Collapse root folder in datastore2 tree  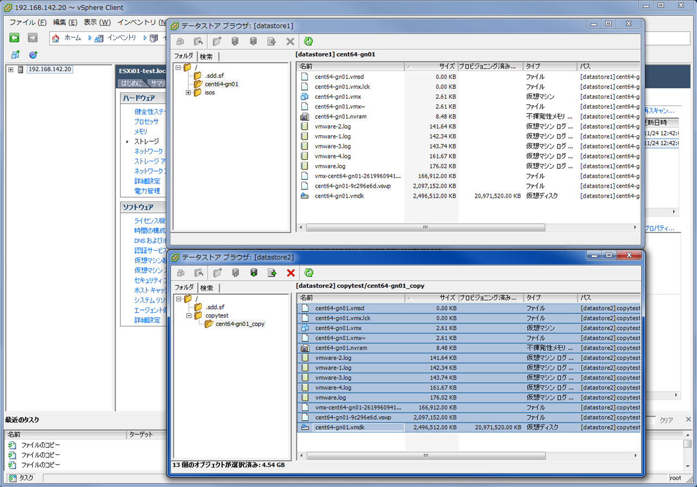[179, 299]
